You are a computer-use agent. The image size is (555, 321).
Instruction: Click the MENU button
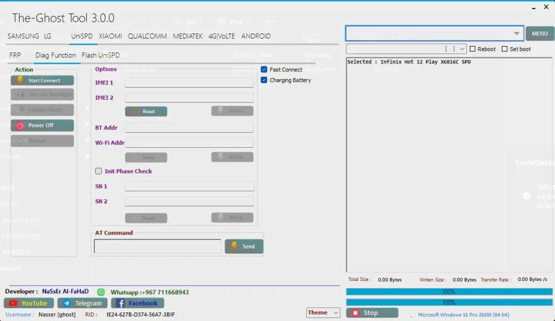point(539,34)
